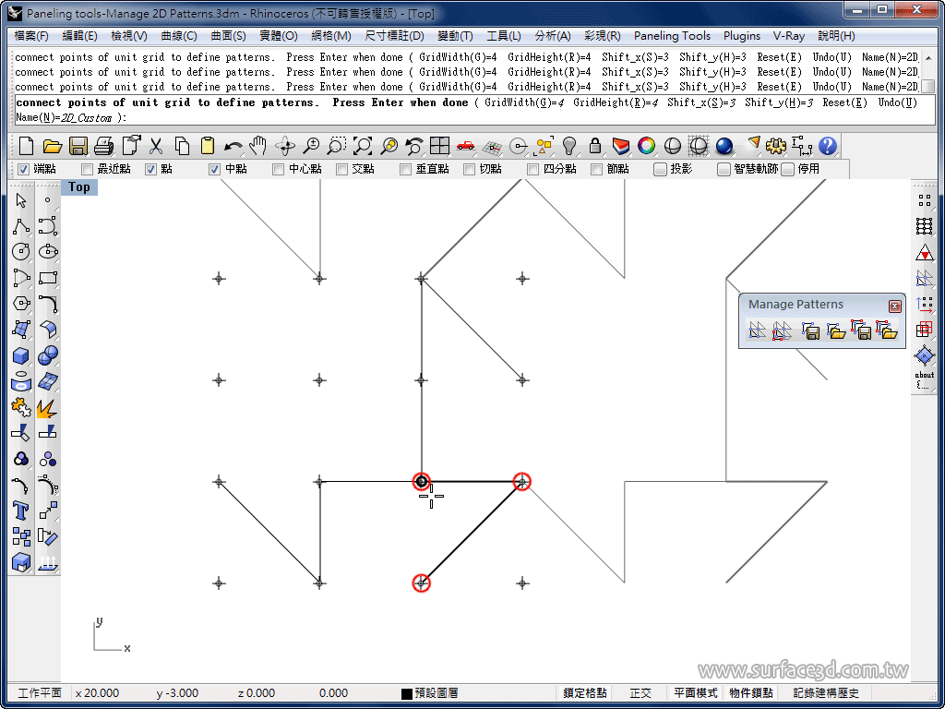945x709 pixels.
Task: Select the Polyline tool in left sidebar
Action: click(x=21, y=226)
